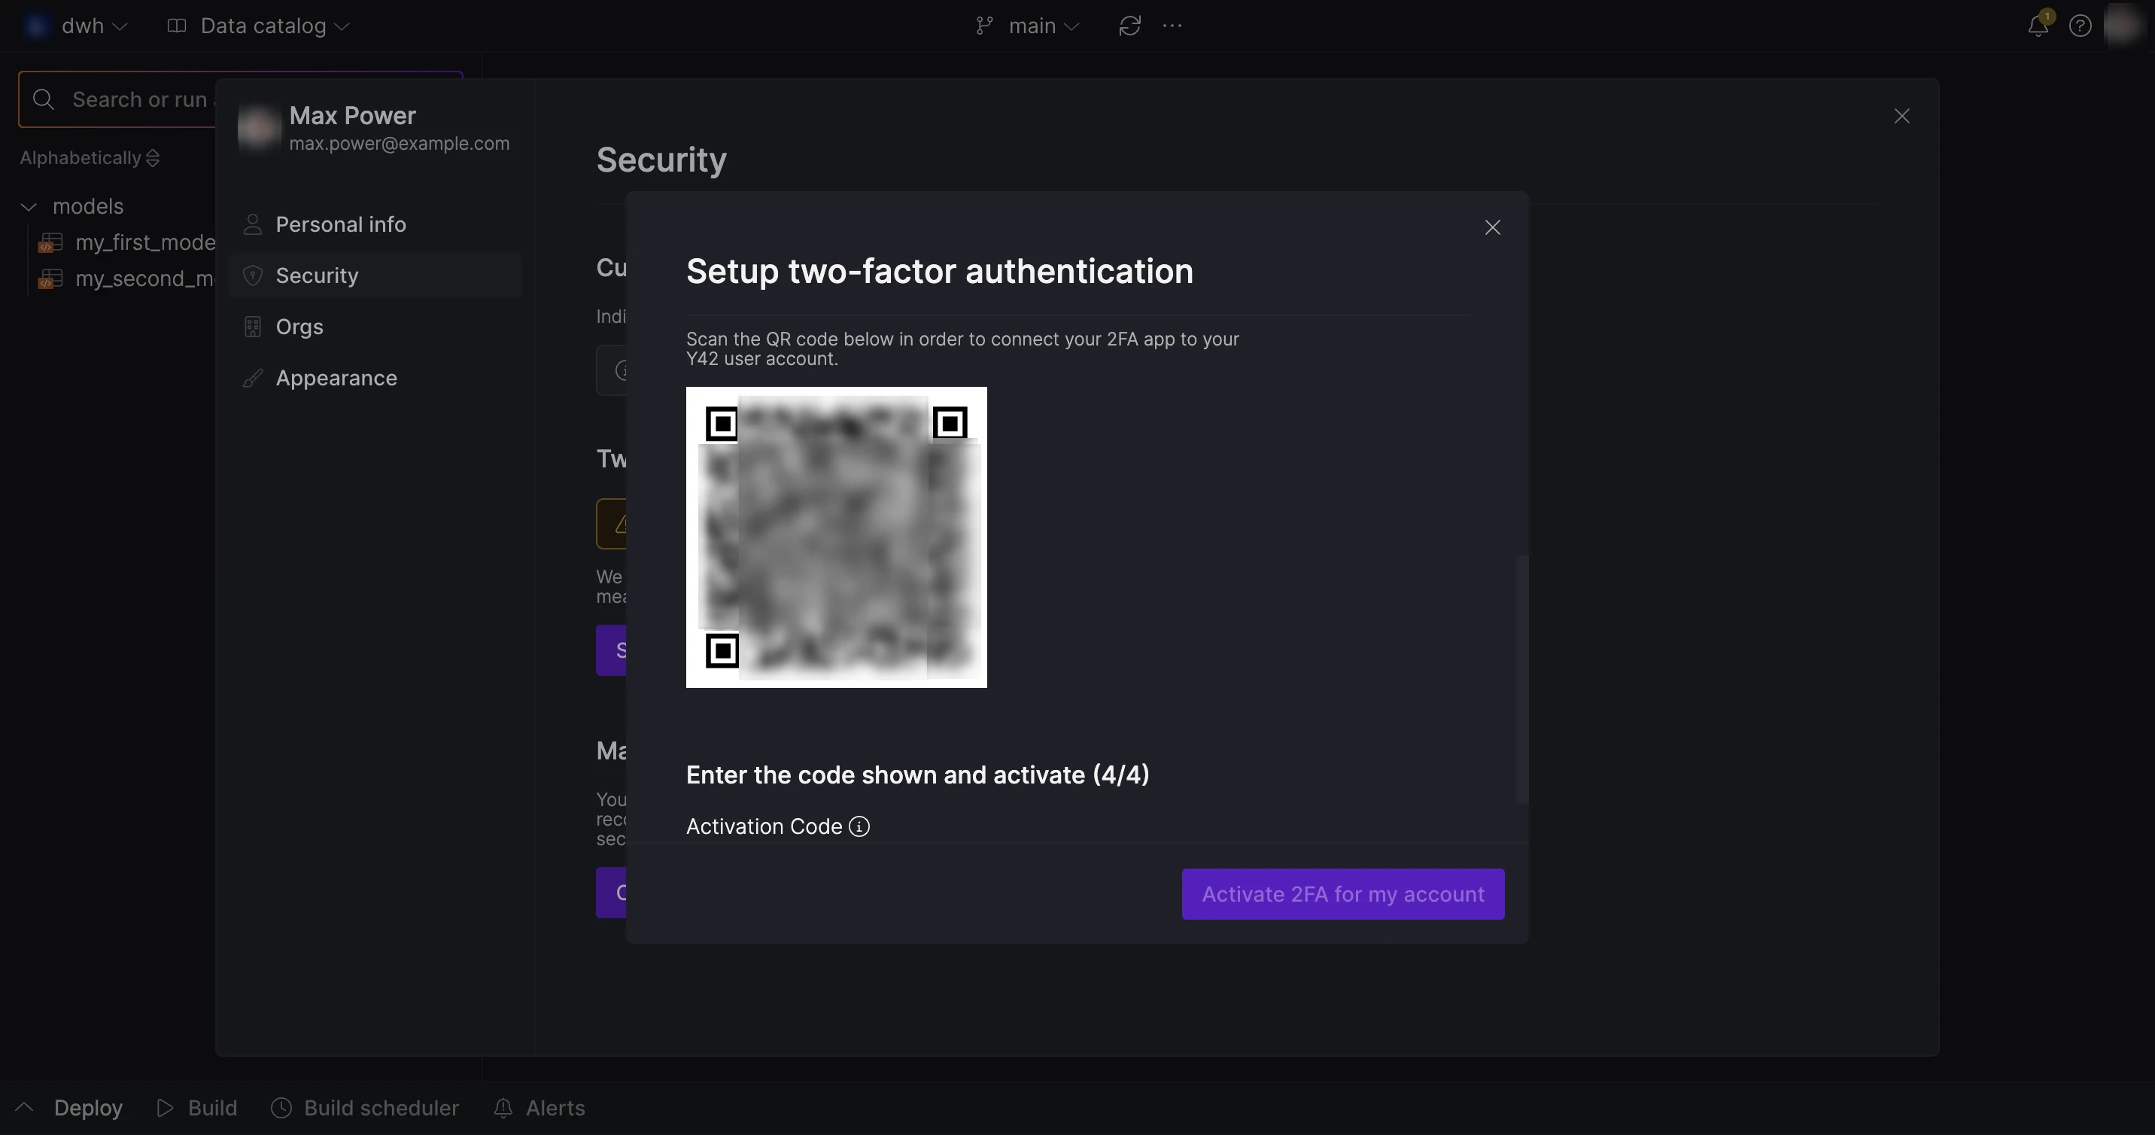This screenshot has width=2155, height=1135.
Task: Close the account settings panel
Action: (1901, 117)
